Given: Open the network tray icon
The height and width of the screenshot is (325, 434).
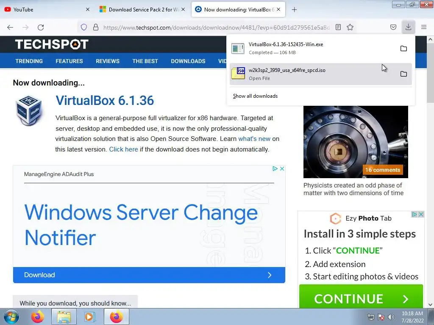Looking at the screenshot, I should point(370,317).
